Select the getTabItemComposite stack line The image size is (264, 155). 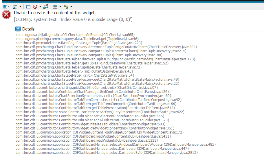click(96, 104)
